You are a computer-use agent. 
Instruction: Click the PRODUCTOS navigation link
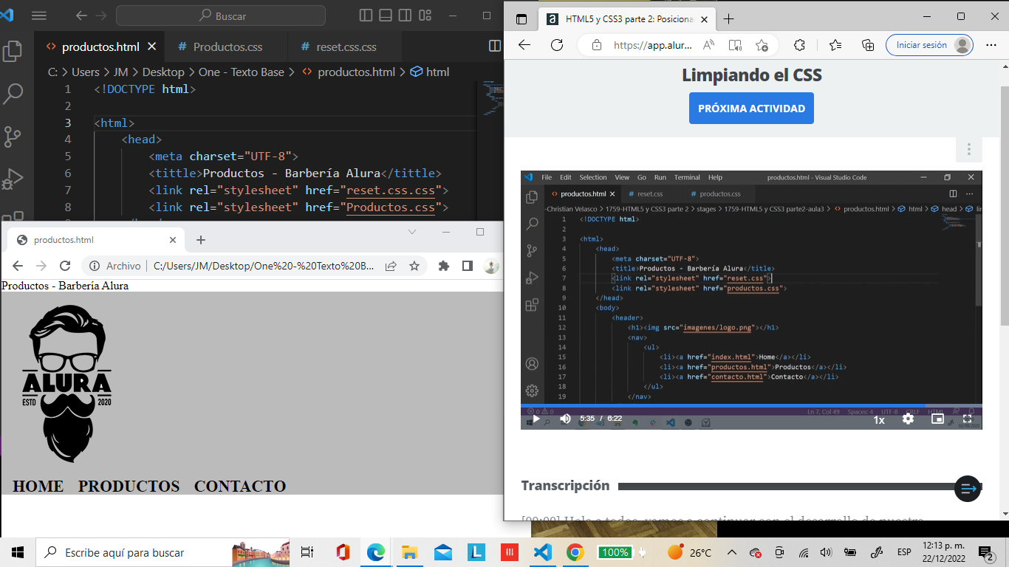(x=129, y=486)
